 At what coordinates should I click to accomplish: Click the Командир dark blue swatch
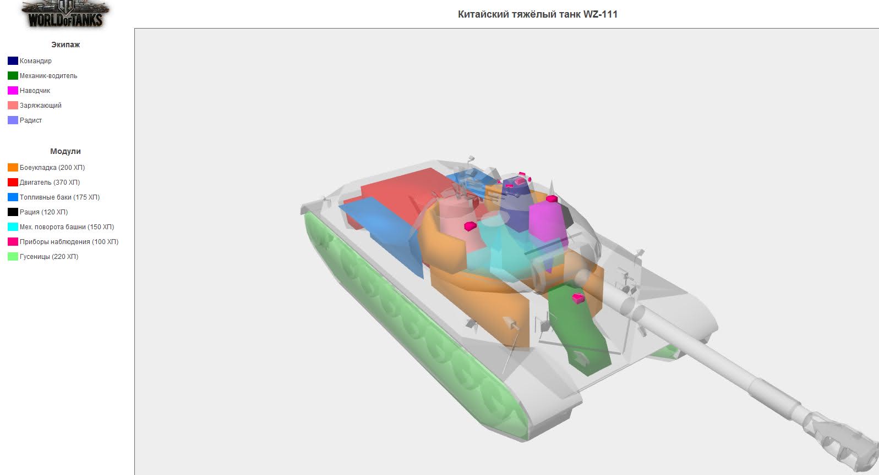pyautogui.click(x=13, y=61)
